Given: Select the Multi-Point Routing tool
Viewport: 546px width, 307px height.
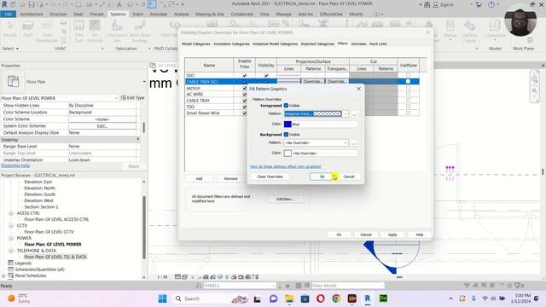Looking at the screenshot, I should coord(140,31).
